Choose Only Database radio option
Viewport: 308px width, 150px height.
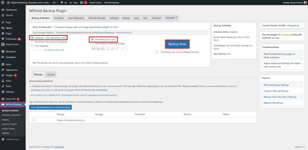(x=32, y=46)
